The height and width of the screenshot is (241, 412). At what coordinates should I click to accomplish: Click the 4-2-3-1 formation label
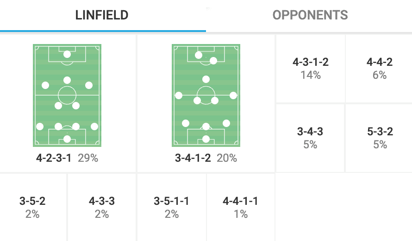[x=54, y=158]
